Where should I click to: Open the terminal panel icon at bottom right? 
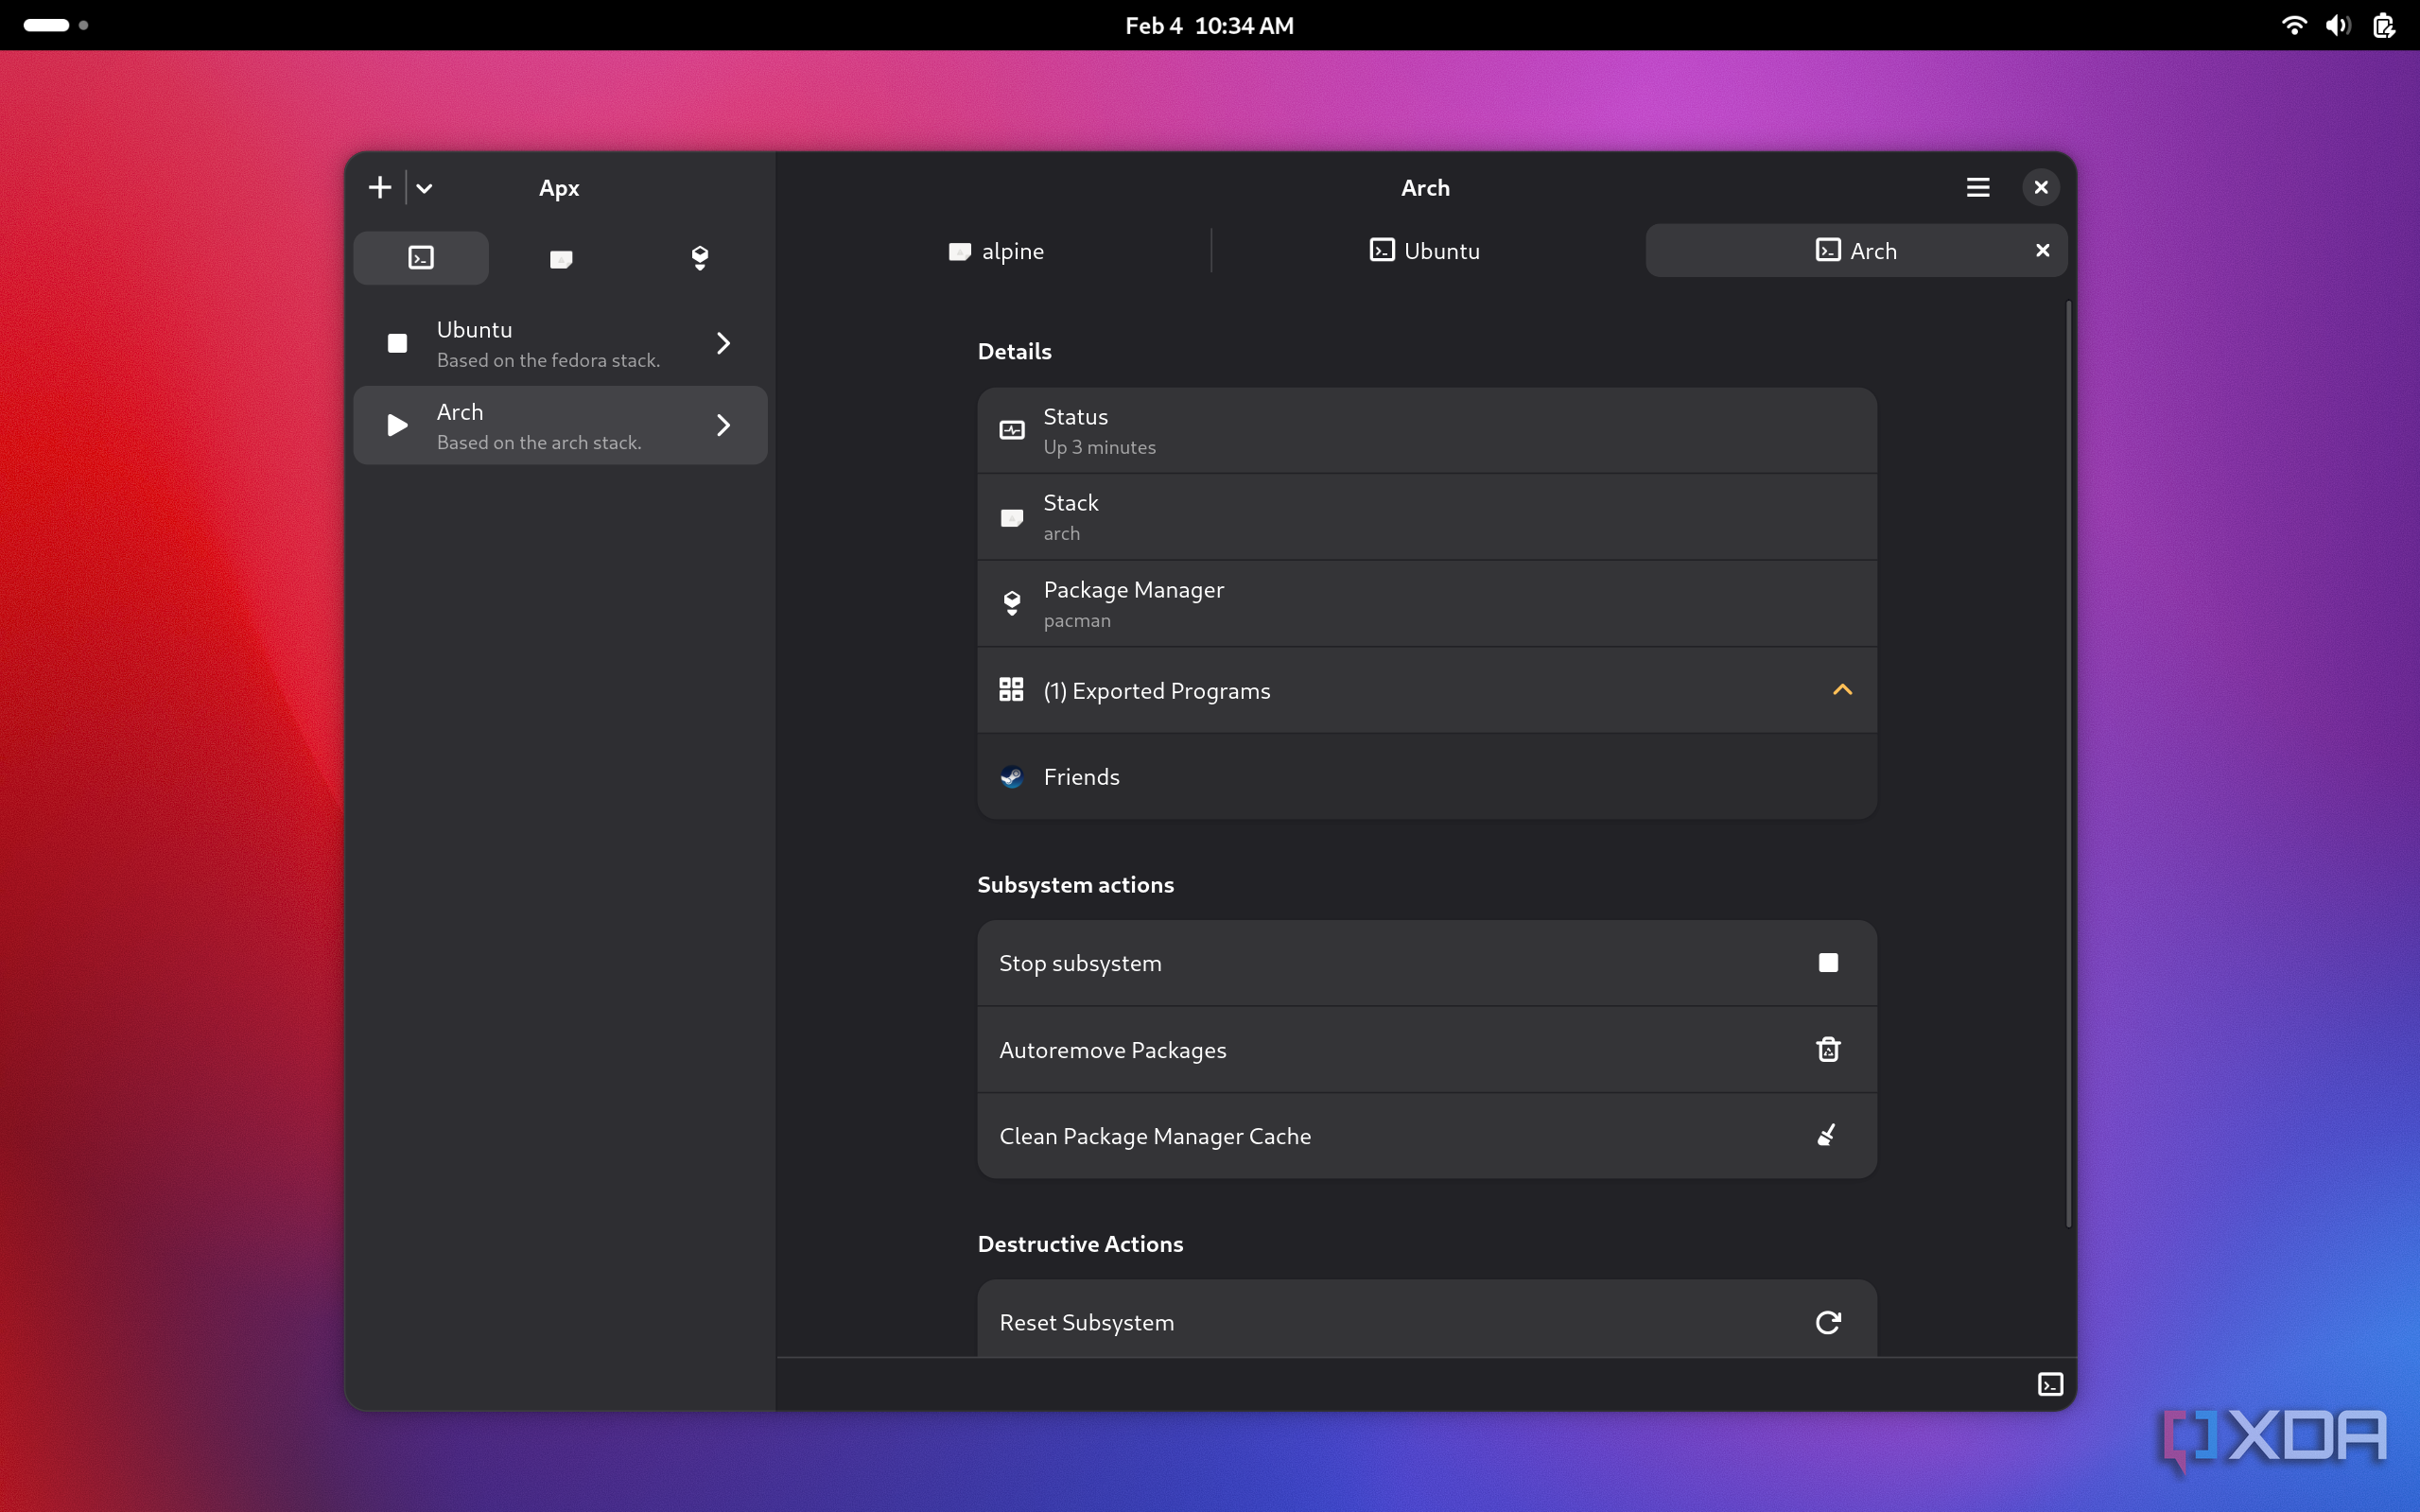pos(2050,1384)
